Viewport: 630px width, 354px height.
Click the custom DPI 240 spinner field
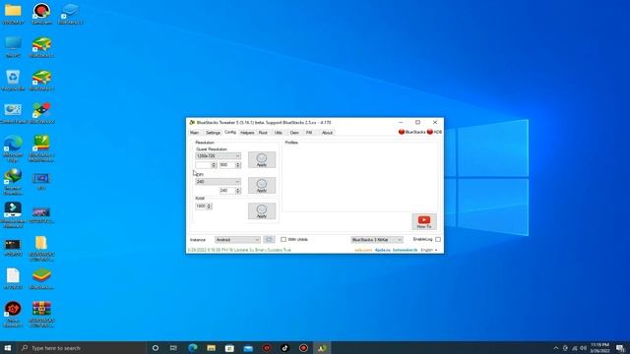229,191
